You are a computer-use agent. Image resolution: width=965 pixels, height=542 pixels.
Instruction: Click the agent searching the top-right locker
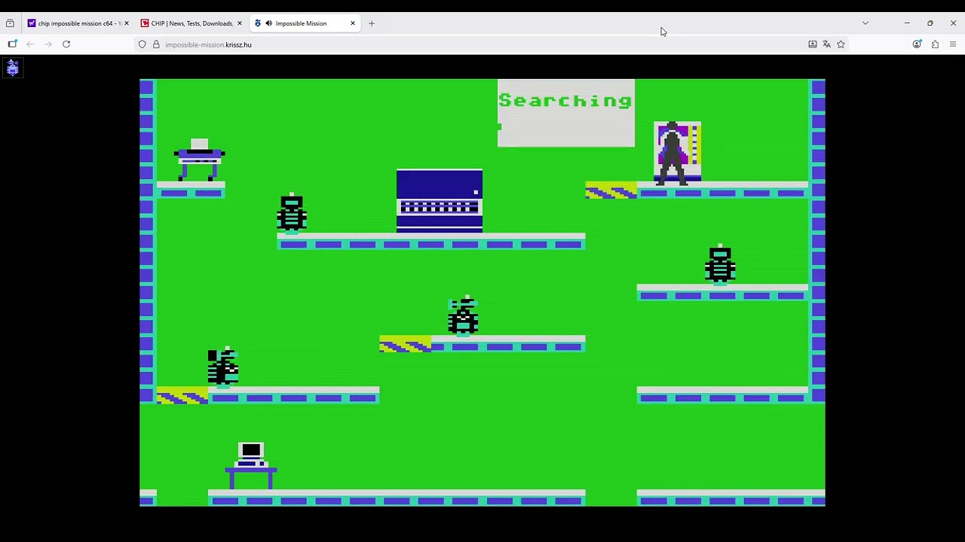click(x=671, y=154)
